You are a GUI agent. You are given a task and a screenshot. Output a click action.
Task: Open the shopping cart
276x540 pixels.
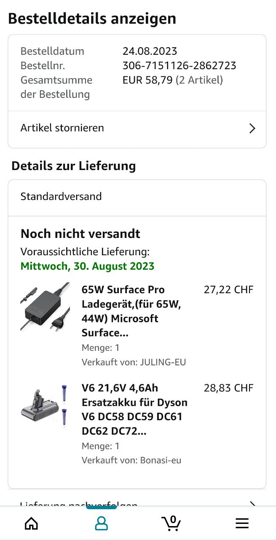pos(171,524)
